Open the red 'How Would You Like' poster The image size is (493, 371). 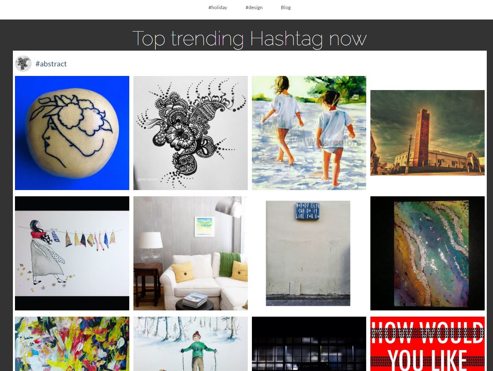pyautogui.click(x=427, y=344)
